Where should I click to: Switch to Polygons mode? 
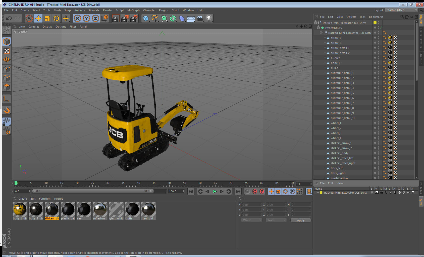(x=7, y=87)
